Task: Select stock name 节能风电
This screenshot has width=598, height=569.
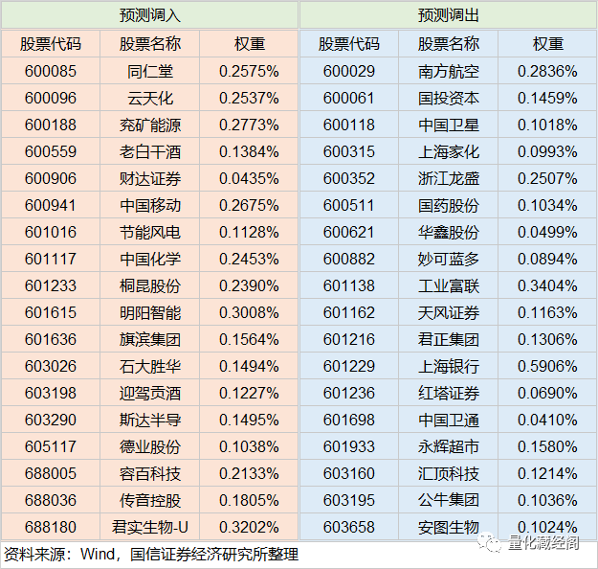Action: tap(150, 232)
